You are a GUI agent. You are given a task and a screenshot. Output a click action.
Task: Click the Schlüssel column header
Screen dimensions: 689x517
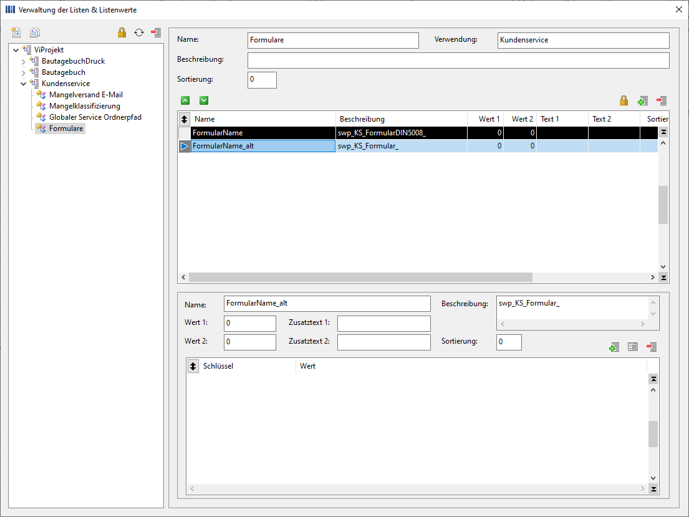click(248, 366)
